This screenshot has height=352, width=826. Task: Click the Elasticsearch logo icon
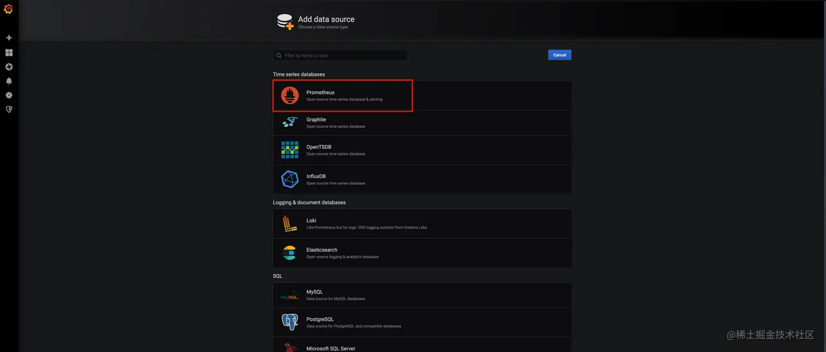tap(290, 253)
